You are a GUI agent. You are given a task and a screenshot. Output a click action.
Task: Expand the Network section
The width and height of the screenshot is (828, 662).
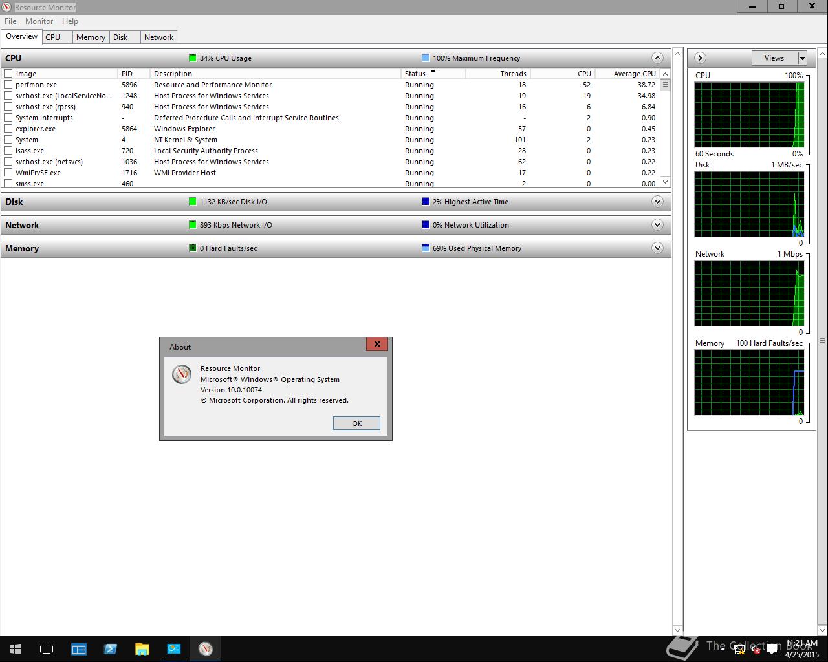[x=657, y=225]
